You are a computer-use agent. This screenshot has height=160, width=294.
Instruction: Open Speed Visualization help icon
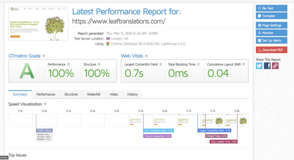(x=45, y=104)
